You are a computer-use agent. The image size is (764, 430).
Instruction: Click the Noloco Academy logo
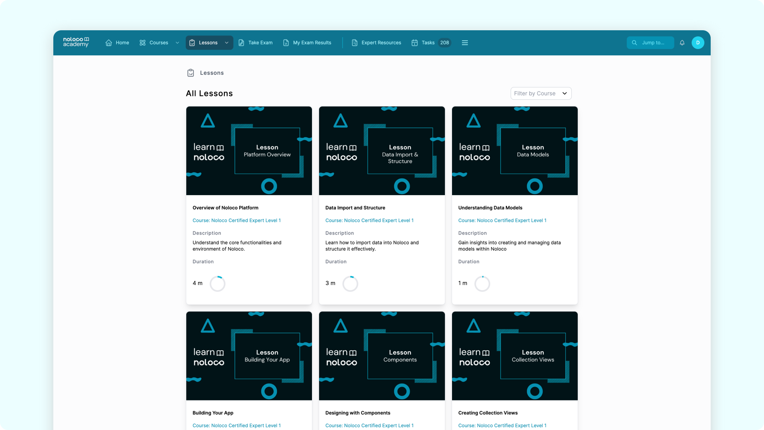pos(76,42)
